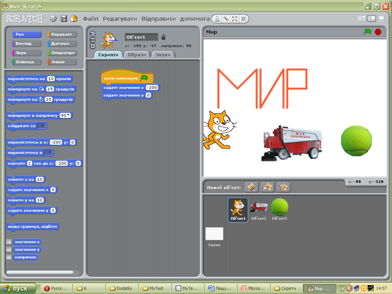Enable the 'значення y' stage monitor

point(9,249)
